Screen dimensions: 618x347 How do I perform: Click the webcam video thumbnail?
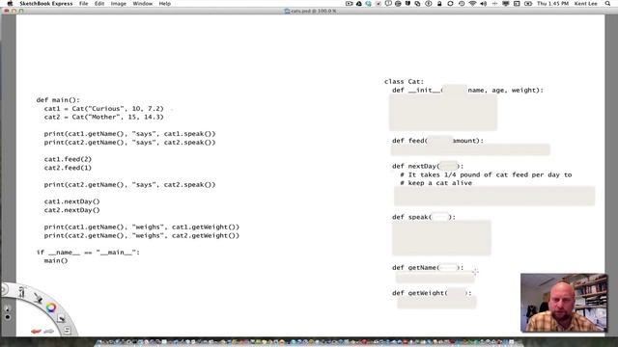(x=564, y=303)
